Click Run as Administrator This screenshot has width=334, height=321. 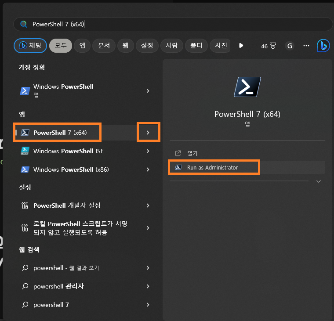click(247, 167)
